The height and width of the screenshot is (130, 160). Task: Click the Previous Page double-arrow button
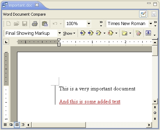pyautogui.click(x=155, y=107)
